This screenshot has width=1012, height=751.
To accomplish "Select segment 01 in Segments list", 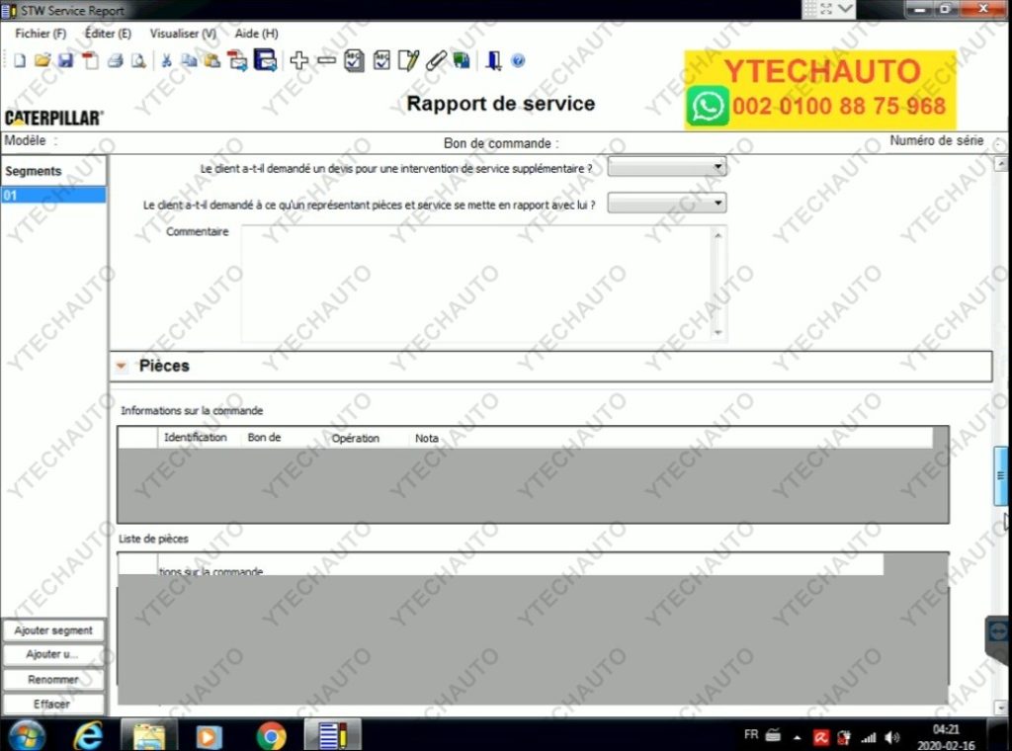I will [53, 196].
